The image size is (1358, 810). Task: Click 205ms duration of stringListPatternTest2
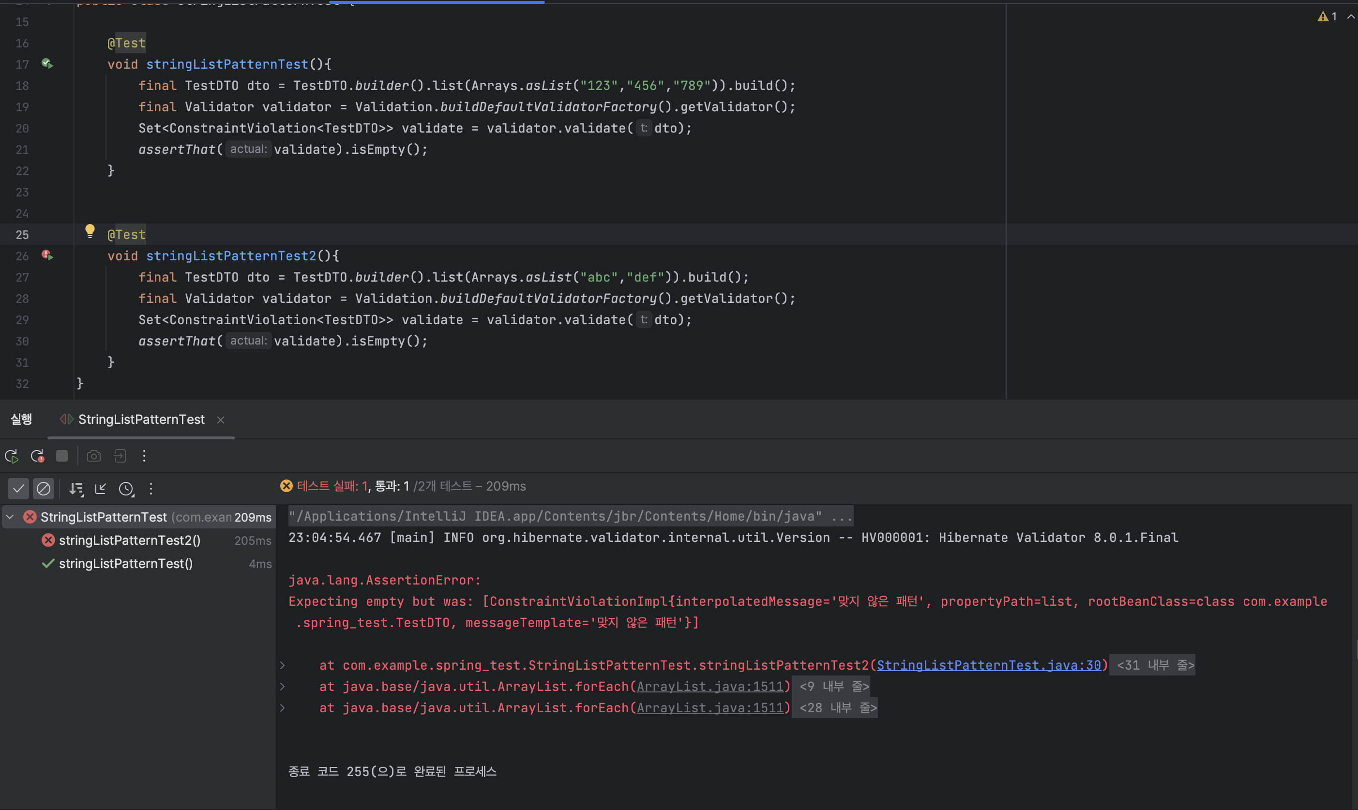pos(253,540)
